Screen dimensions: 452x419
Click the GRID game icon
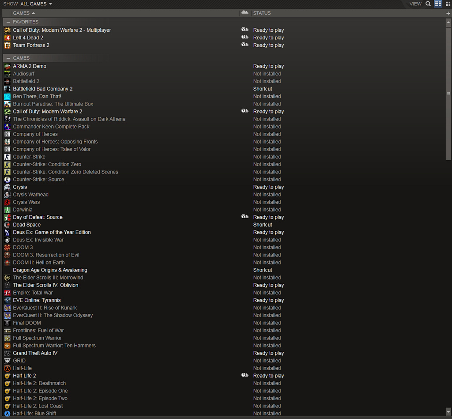(7, 361)
